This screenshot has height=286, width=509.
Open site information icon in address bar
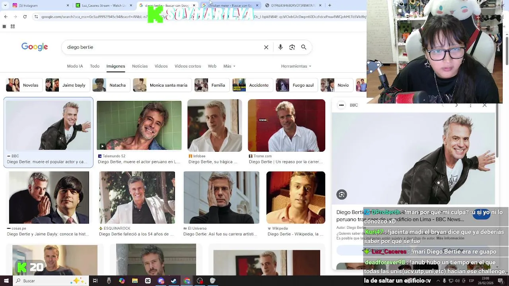(36, 17)
